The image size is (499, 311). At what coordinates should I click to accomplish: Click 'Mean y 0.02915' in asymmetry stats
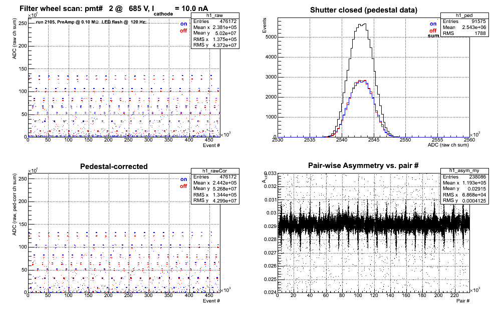coord(464,188)
